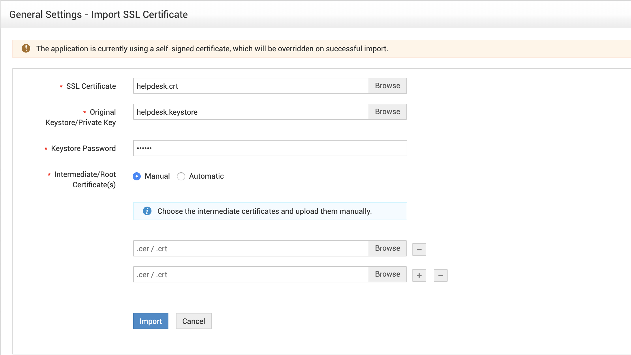Click the Import button
Image resolution: width=631 pixels, height=355 pixels.
151,321
